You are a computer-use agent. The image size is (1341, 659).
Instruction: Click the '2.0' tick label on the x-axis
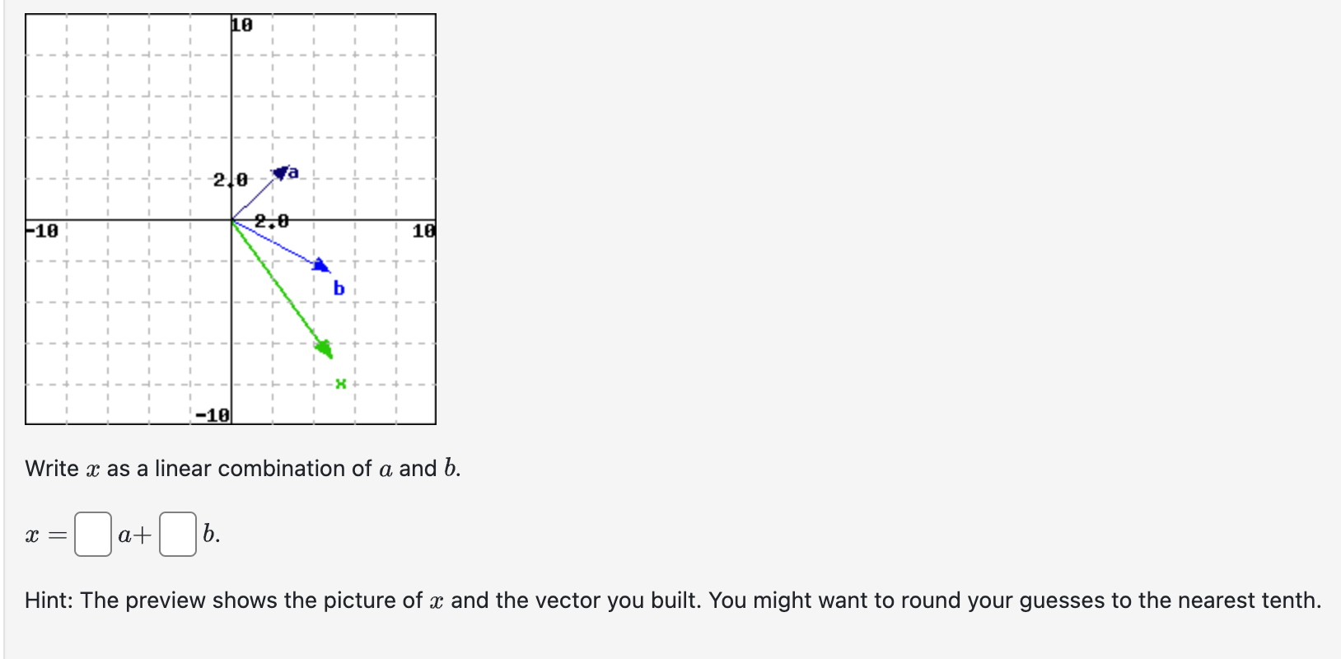(272, 220)
